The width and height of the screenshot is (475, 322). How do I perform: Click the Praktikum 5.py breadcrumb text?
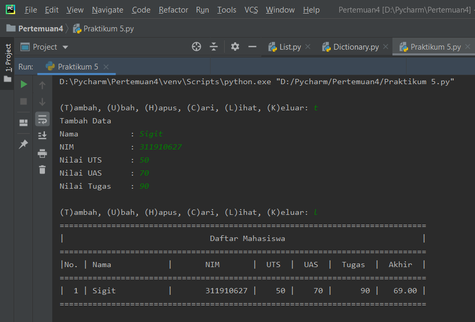point(109,29)
